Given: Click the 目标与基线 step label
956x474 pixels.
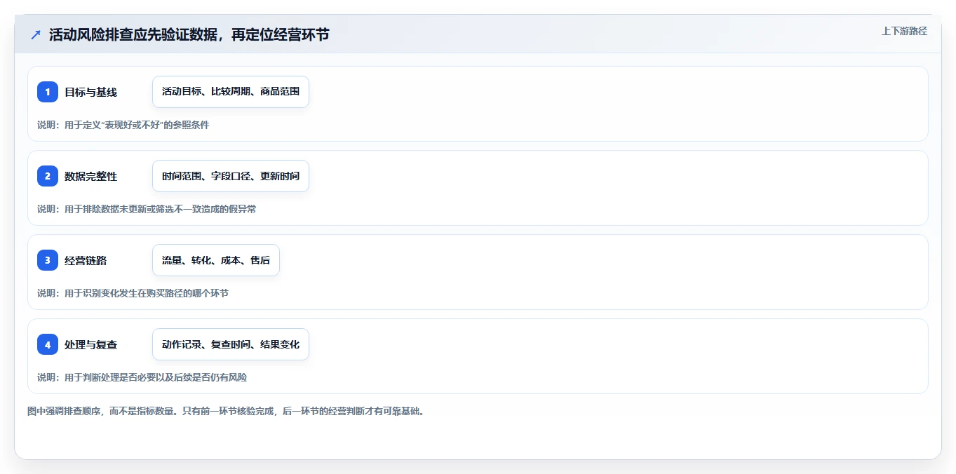Looking at the screenshot, I should click(90, 92).
